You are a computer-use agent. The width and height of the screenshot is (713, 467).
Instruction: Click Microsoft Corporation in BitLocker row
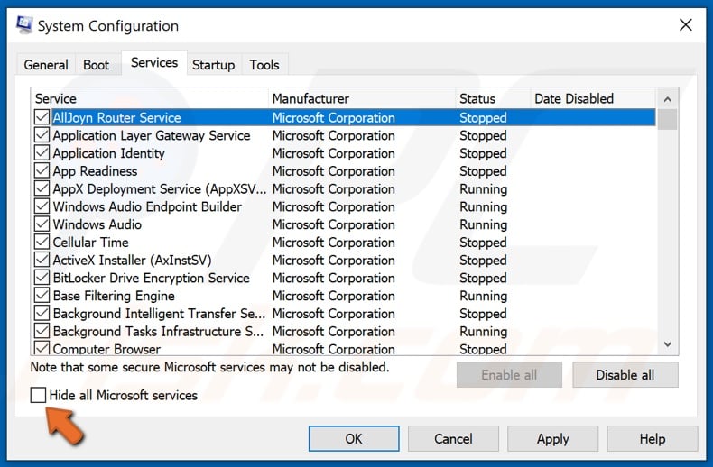click(x=333, y=278)
